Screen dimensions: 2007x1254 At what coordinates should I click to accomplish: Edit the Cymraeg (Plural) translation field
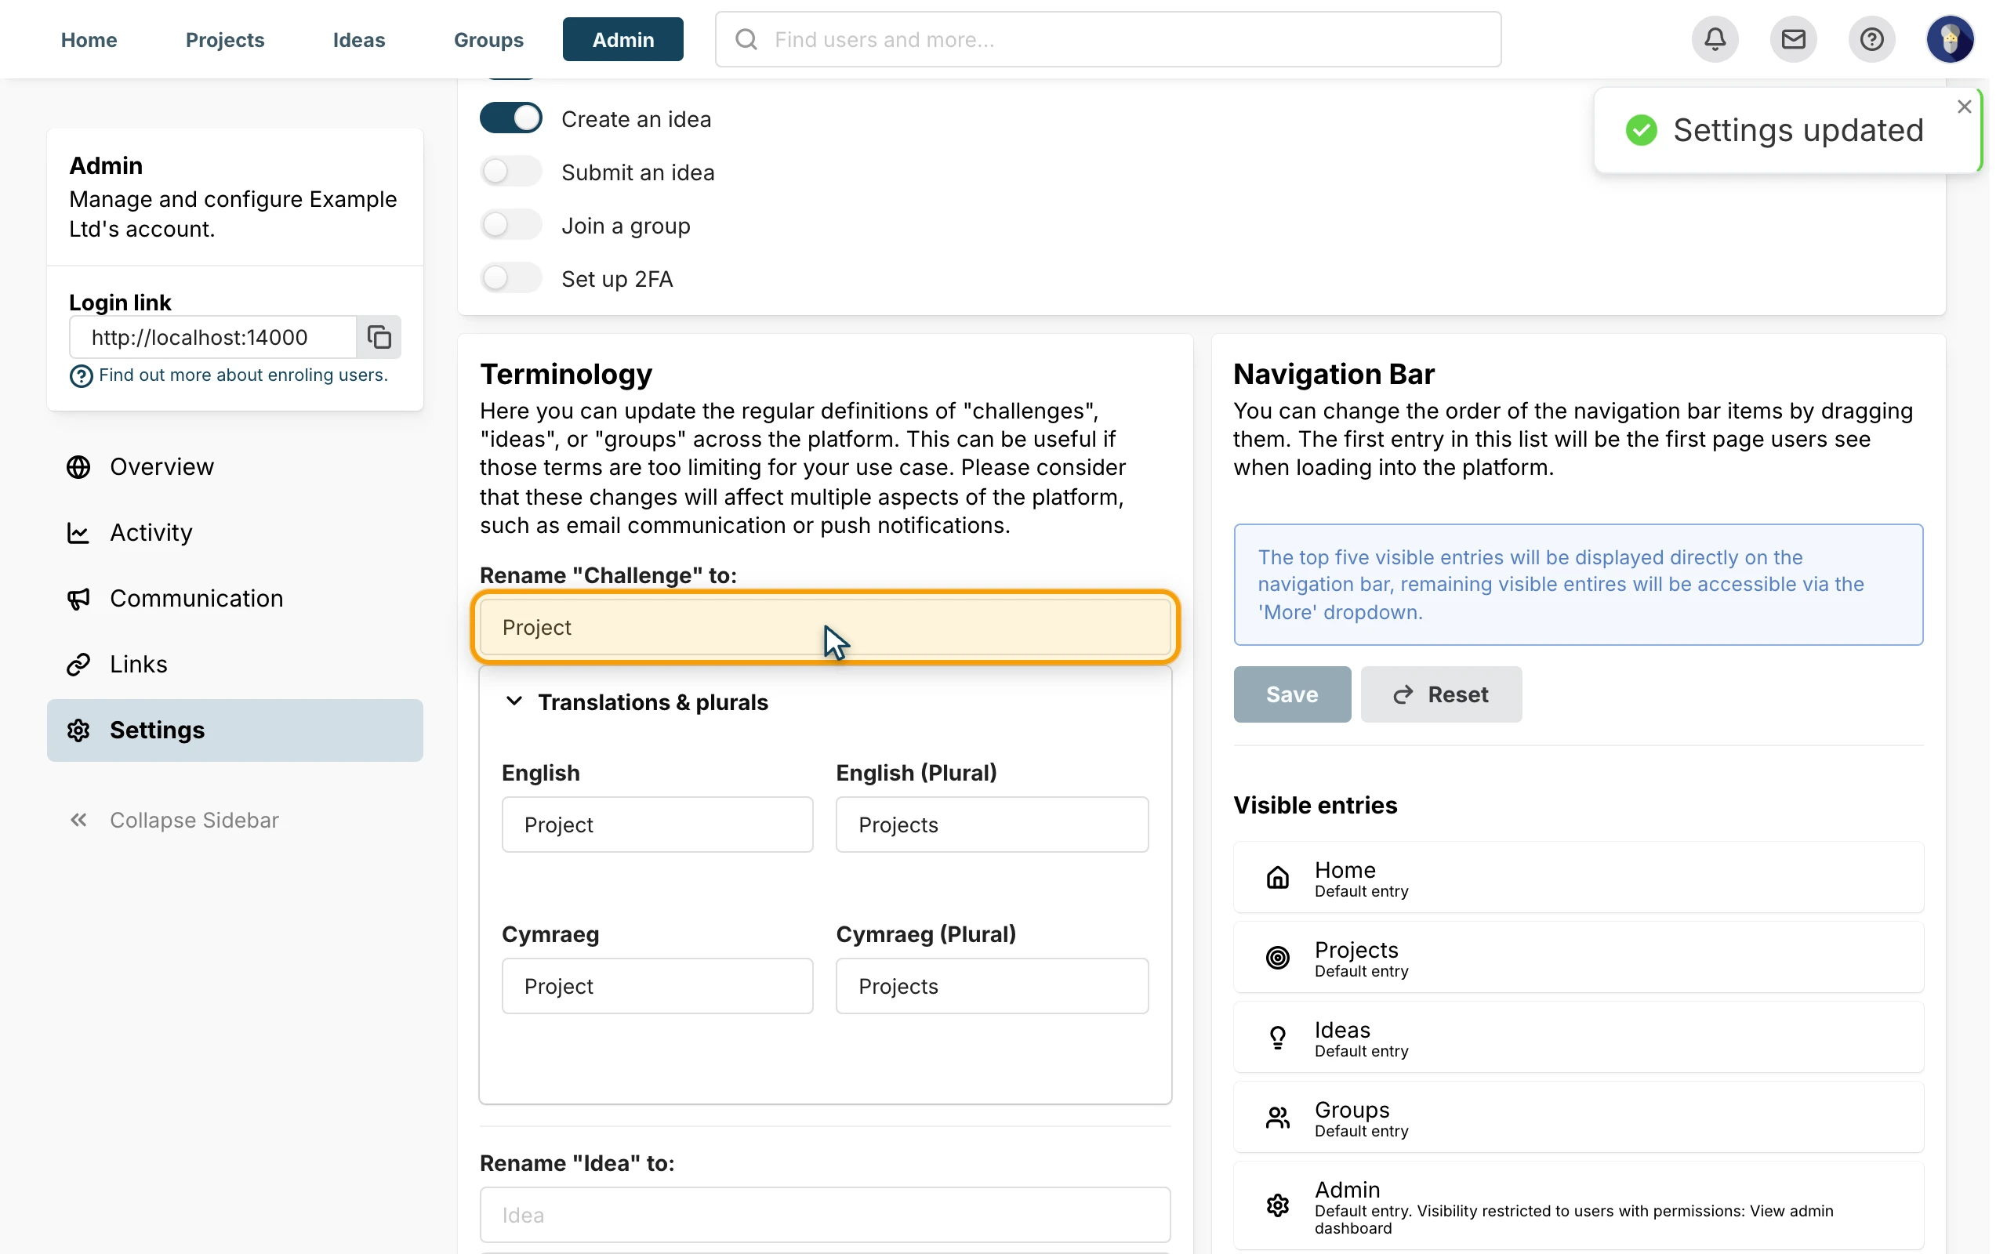pos(992,986)
